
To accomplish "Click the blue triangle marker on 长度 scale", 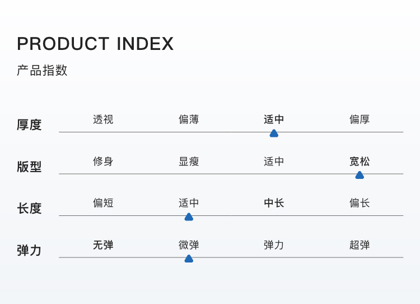I will pos(189,217).
